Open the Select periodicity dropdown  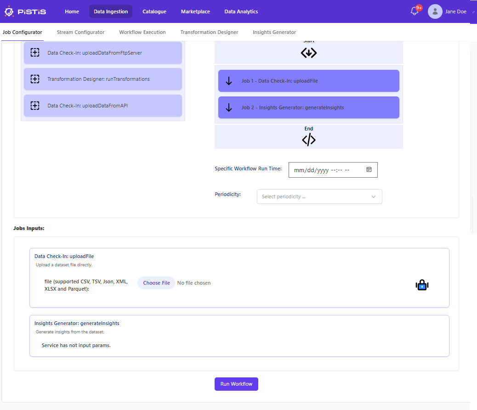[319, 197]
